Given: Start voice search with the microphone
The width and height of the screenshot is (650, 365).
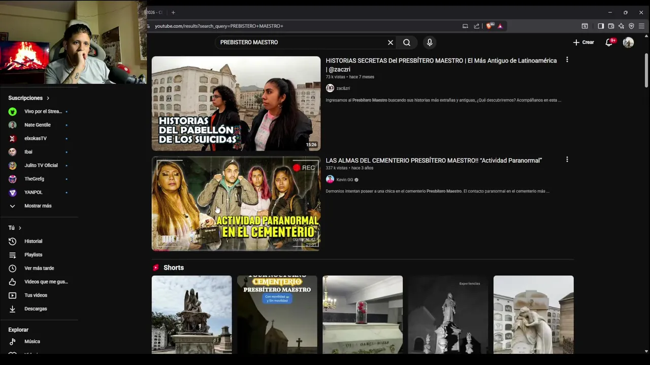Looking at the screenshot, I should click(430, 43).
